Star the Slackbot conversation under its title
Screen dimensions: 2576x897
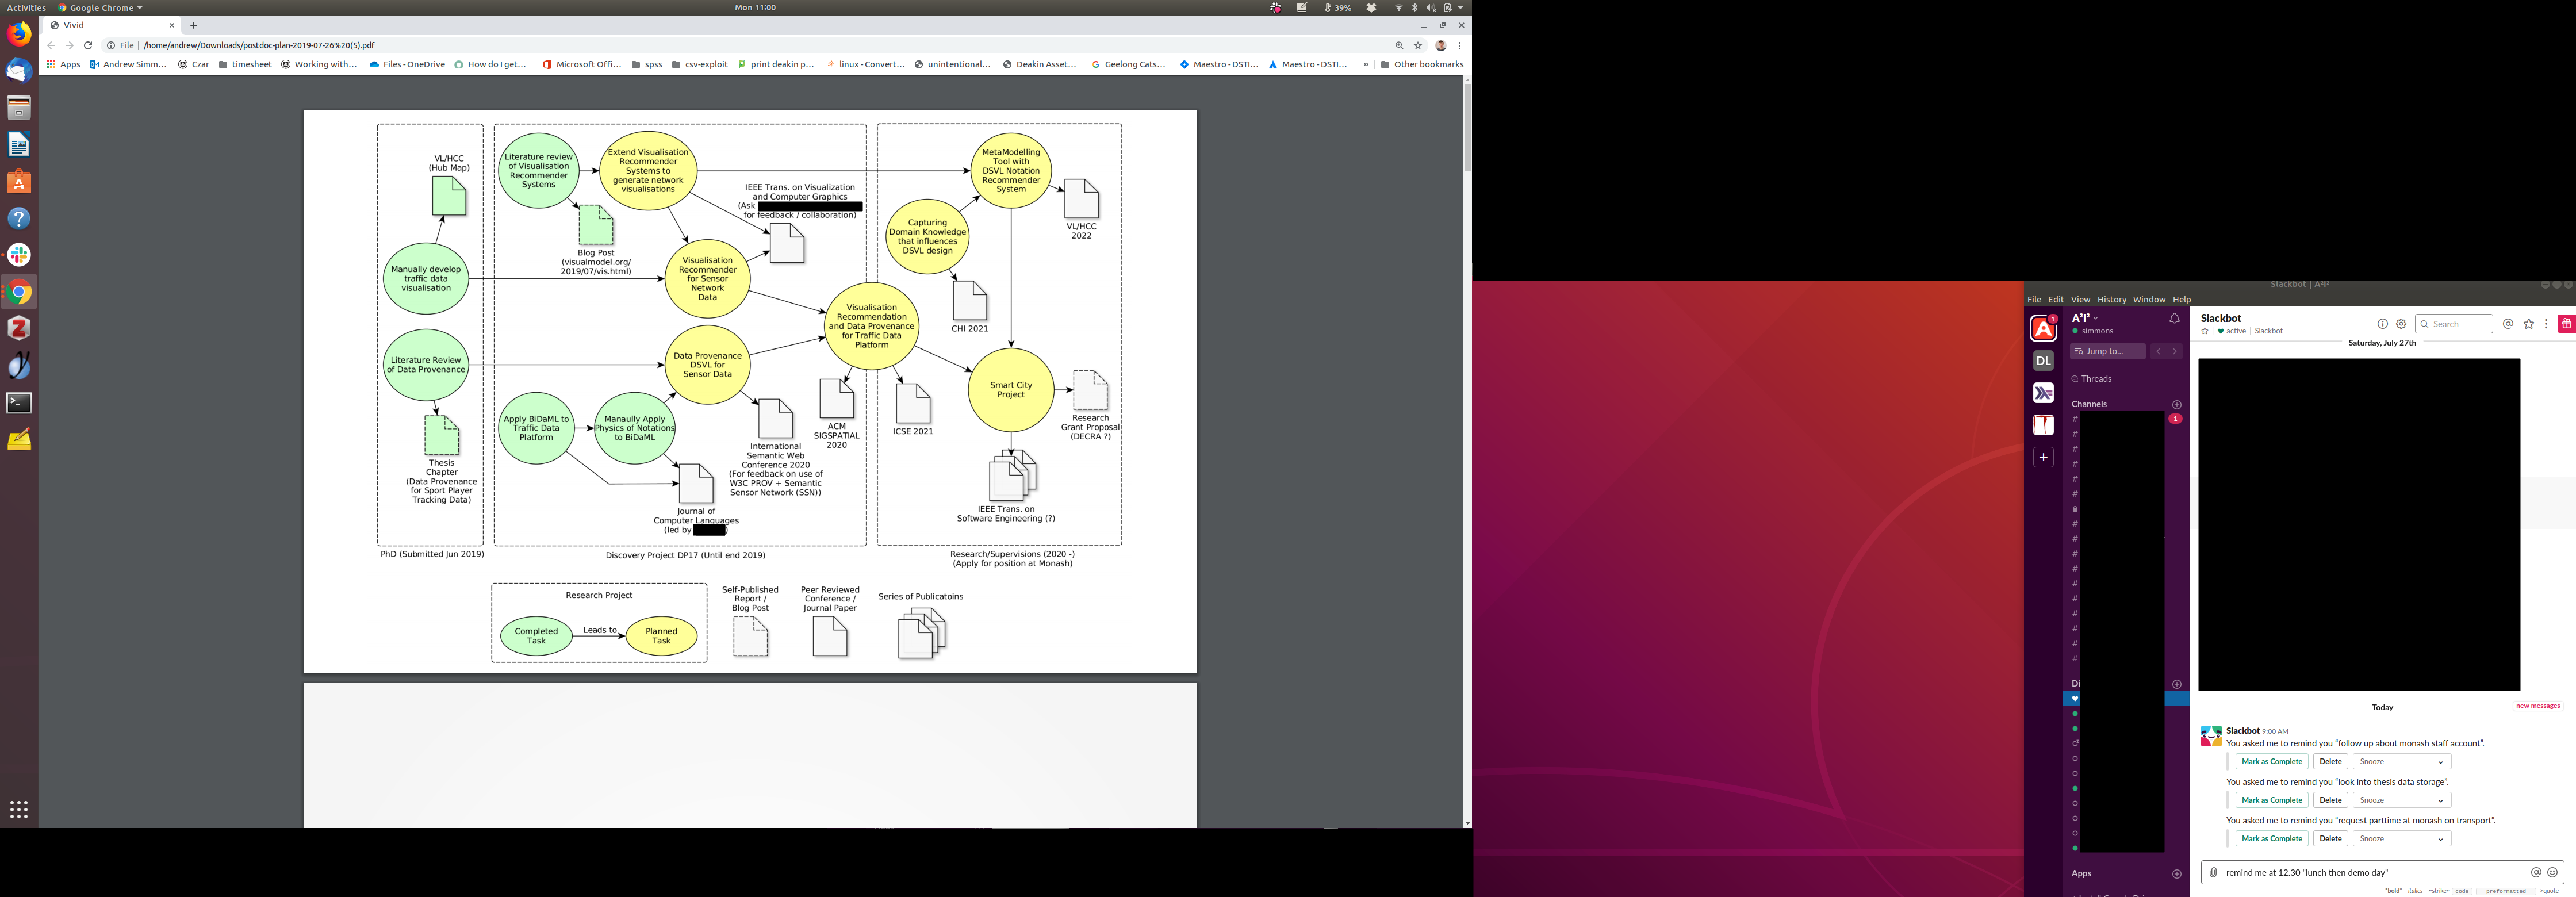2205,331
